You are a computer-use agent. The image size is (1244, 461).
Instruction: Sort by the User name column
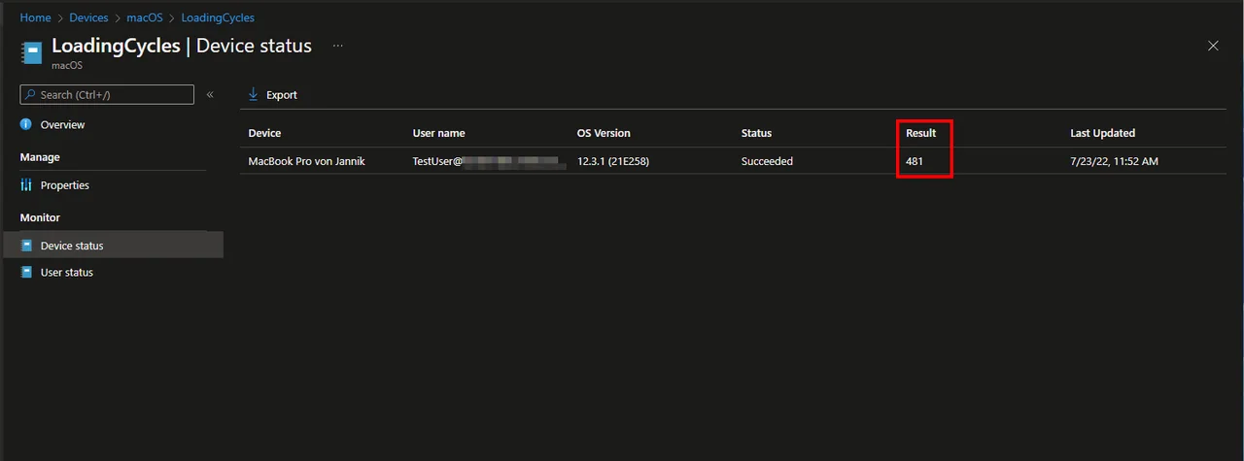click(x=438, y=133)
